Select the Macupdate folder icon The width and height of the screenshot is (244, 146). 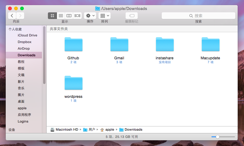[210, 44]
